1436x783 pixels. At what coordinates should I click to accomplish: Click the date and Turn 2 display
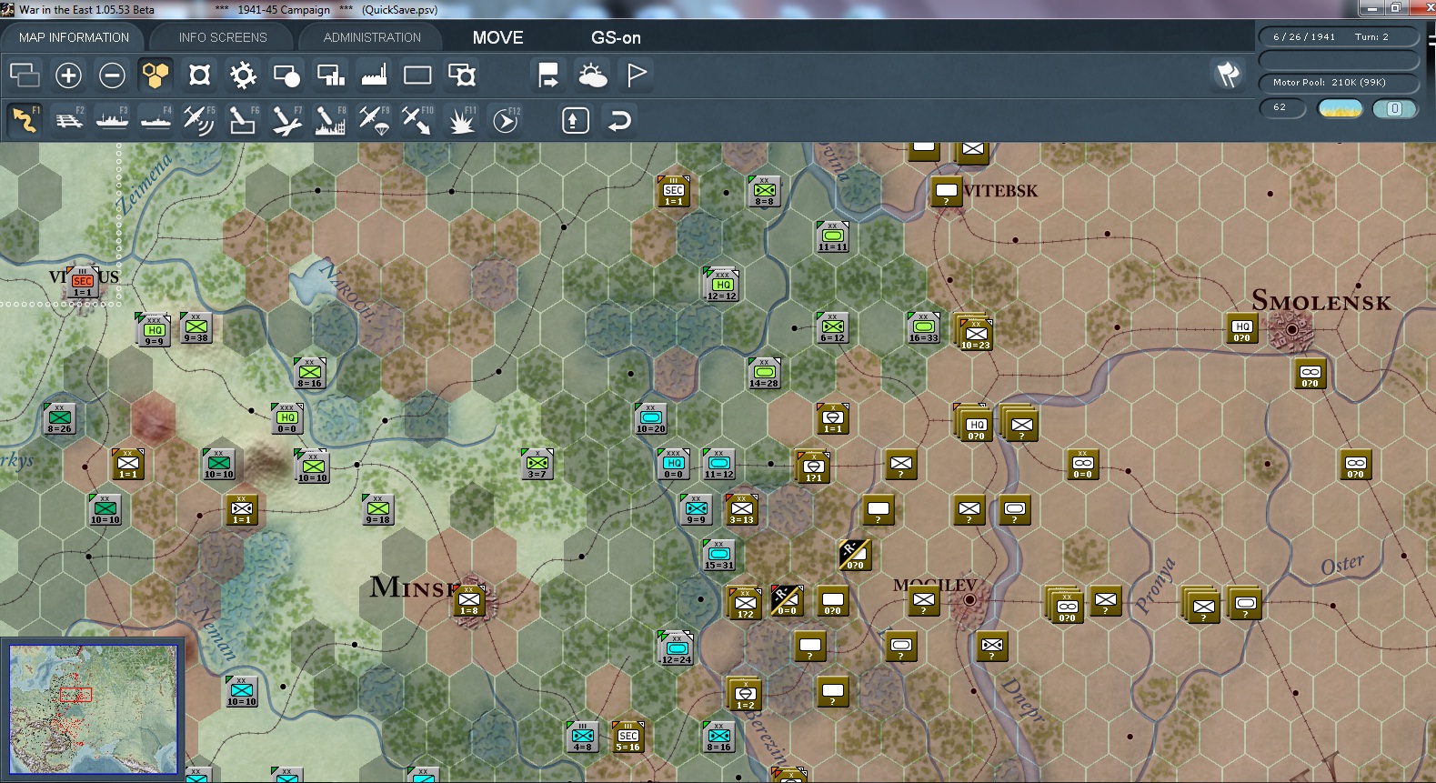tap(1339, 37)
